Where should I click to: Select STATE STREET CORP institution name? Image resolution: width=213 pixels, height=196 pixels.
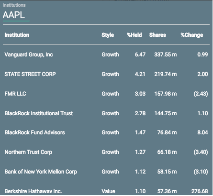30,74
